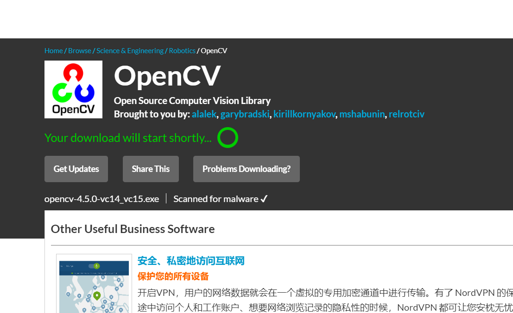This screenshot has height=313, width=513.
Task: Click the opencv-4.5.0-vc14_vc15.exe filename
Action: [101, 198]
